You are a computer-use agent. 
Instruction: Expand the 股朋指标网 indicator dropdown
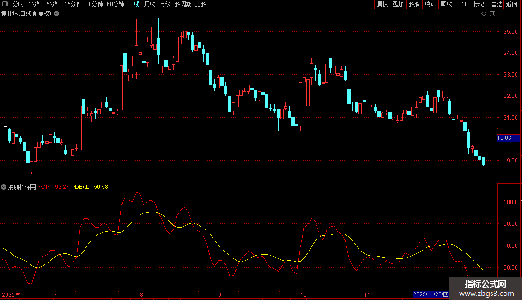(4, 187)
